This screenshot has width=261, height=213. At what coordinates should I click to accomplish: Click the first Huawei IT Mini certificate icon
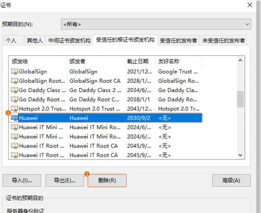click(15, 127)
